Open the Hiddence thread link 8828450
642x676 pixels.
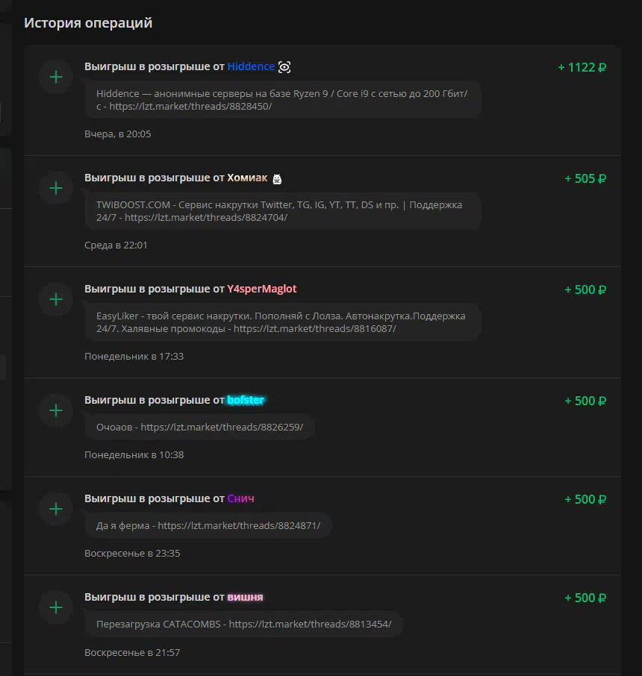(190, 107)
